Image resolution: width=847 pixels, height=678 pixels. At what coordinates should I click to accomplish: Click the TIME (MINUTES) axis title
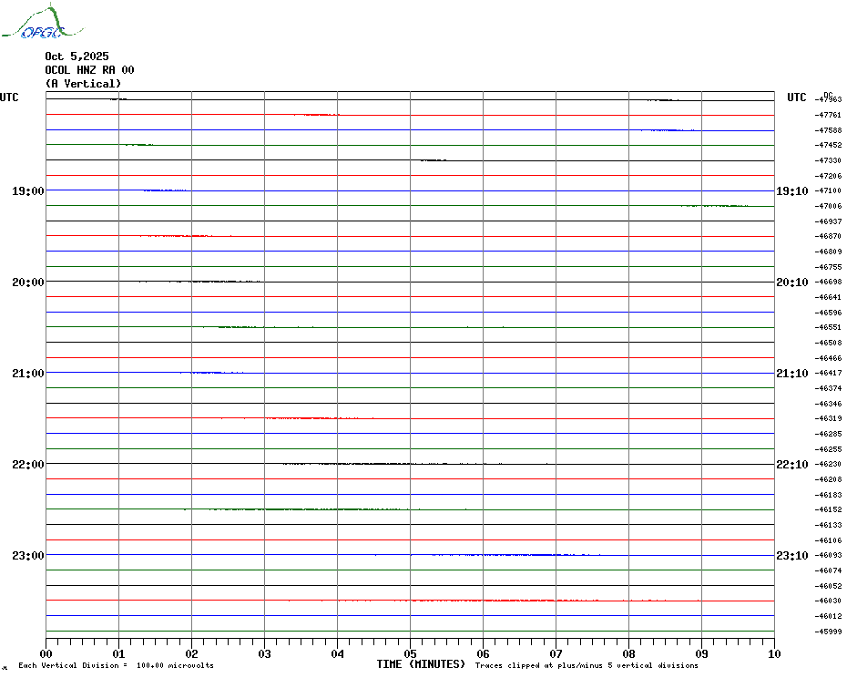[x=421, y=664]
